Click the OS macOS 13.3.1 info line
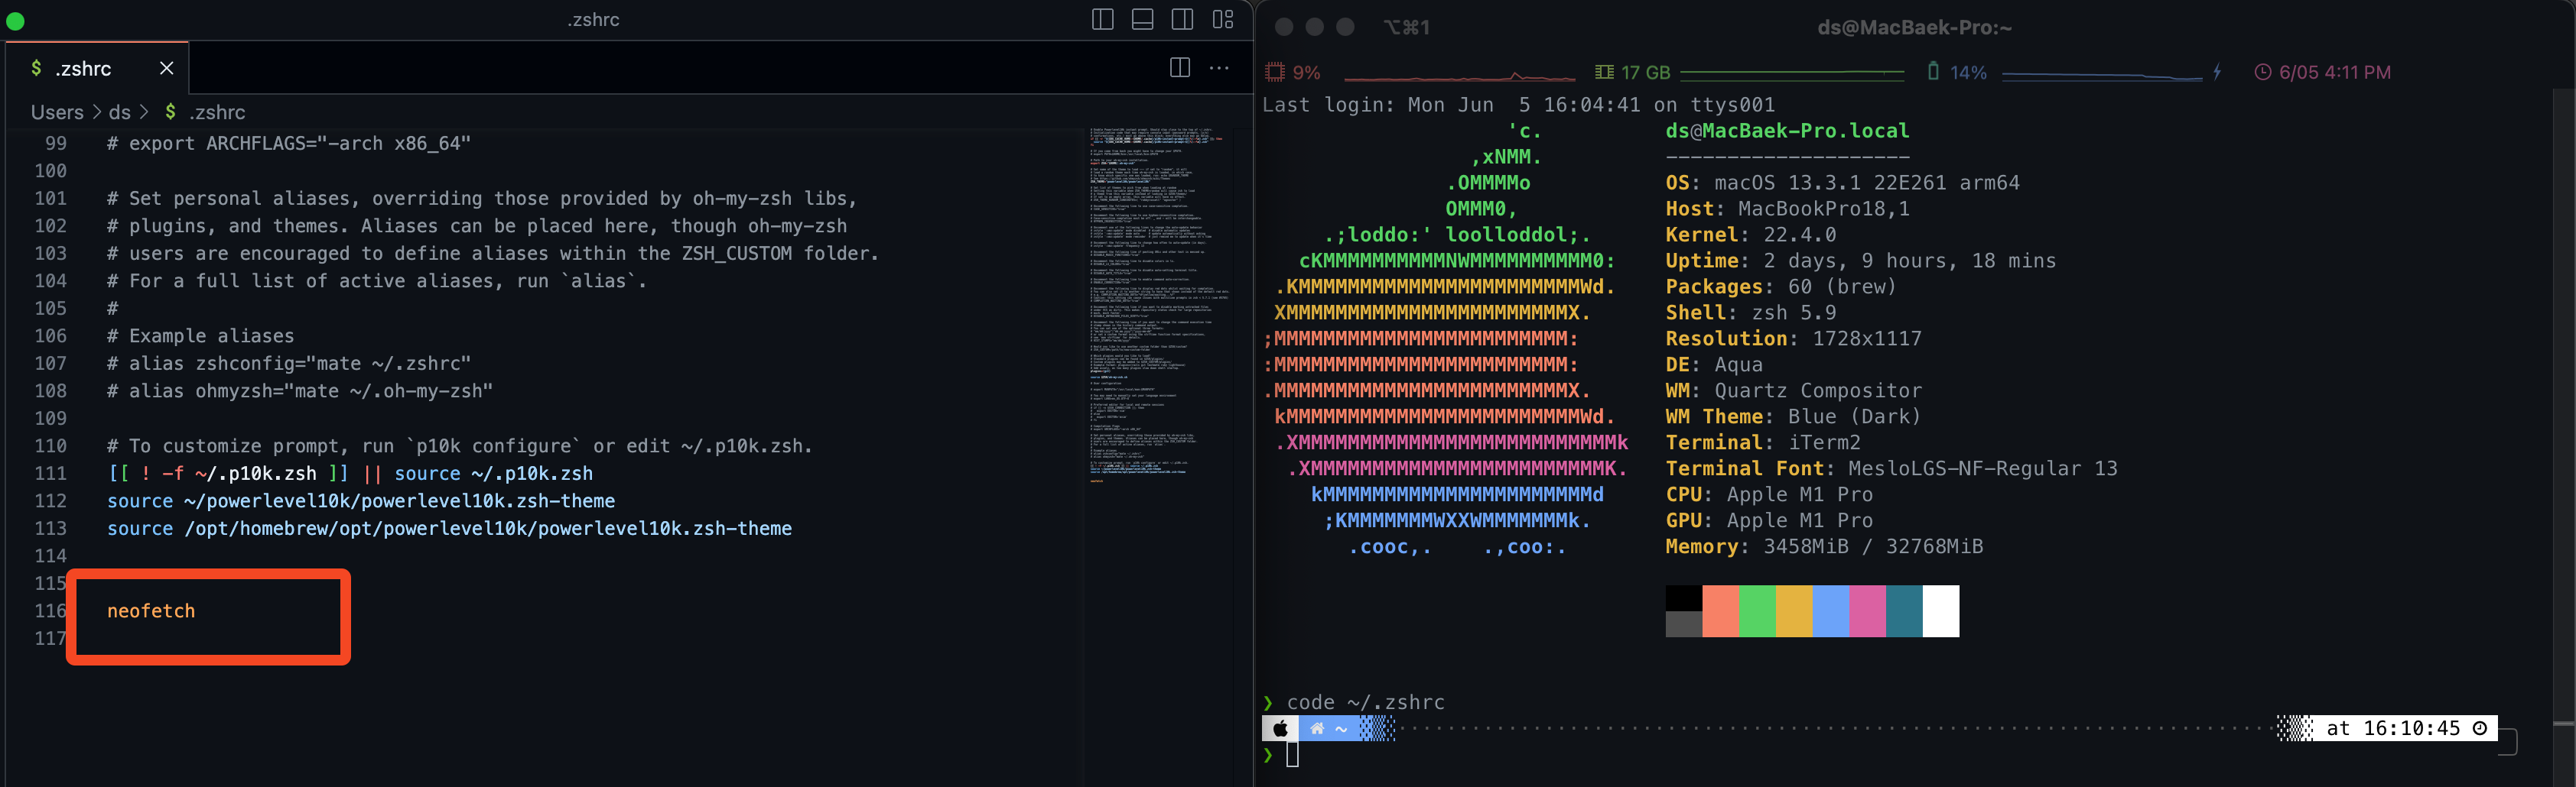The image size is (2576, 787). click(1842, 183)
